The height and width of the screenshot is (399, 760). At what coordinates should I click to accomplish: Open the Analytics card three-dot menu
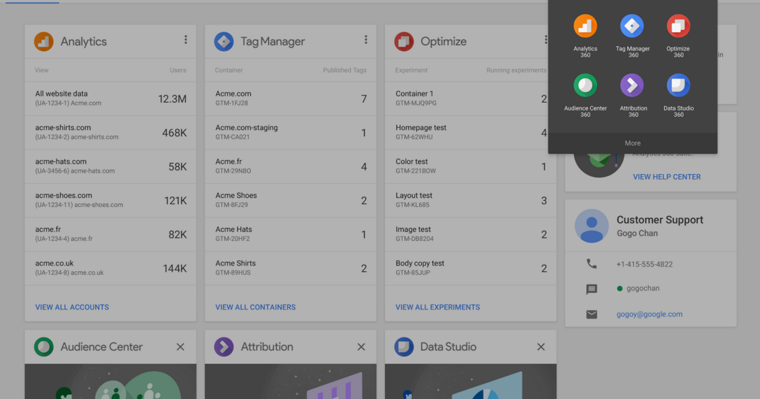[186, 40]
